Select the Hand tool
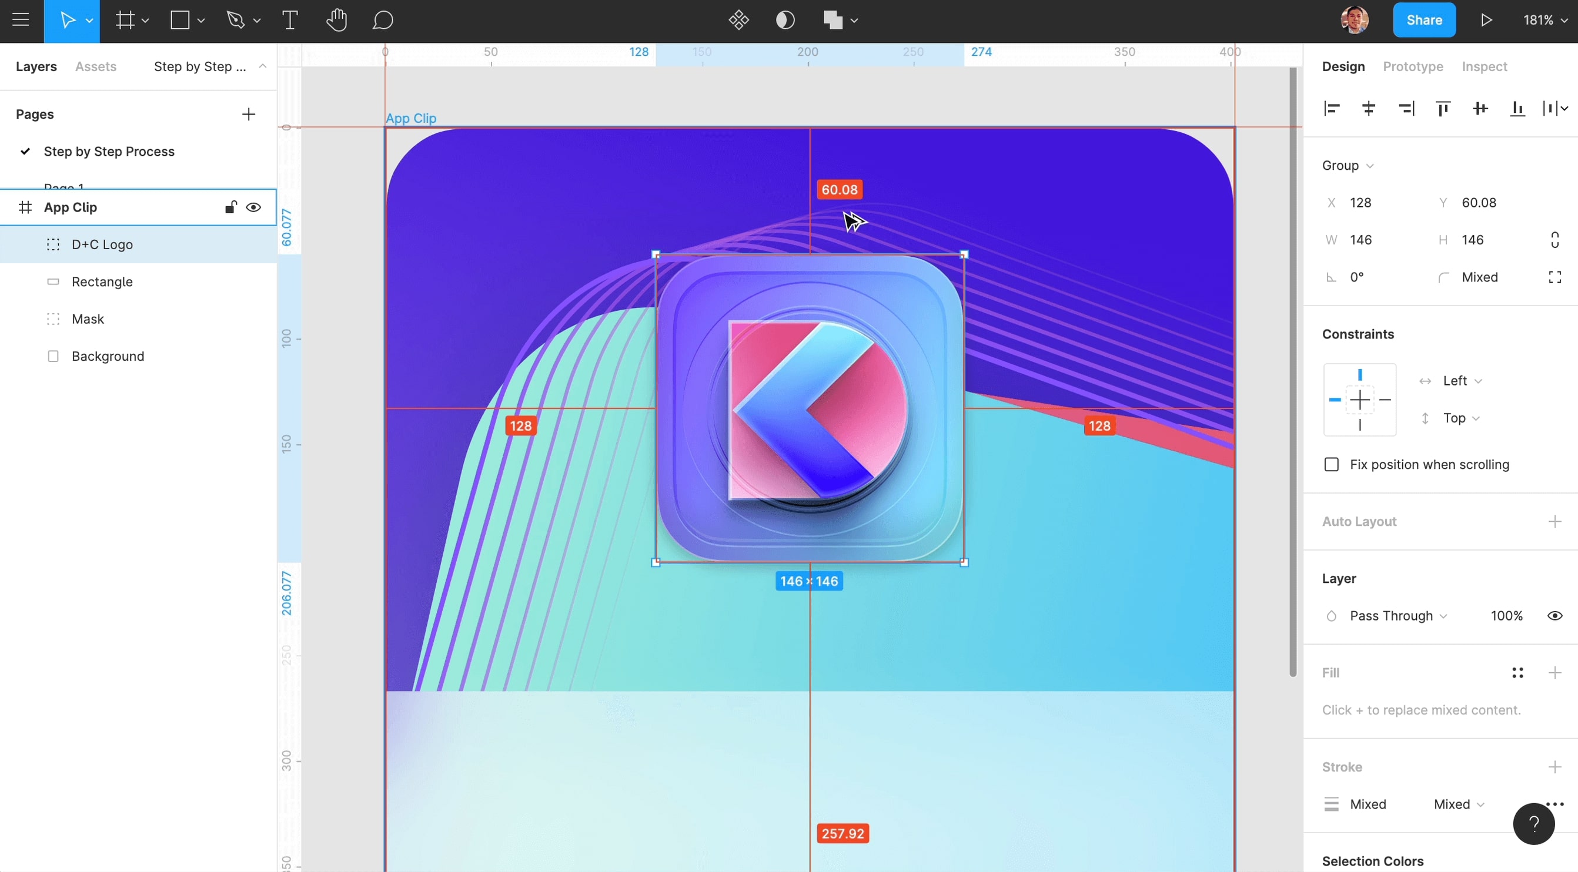This screenshot has height=872, width=1578. click(x=336, y=20)
